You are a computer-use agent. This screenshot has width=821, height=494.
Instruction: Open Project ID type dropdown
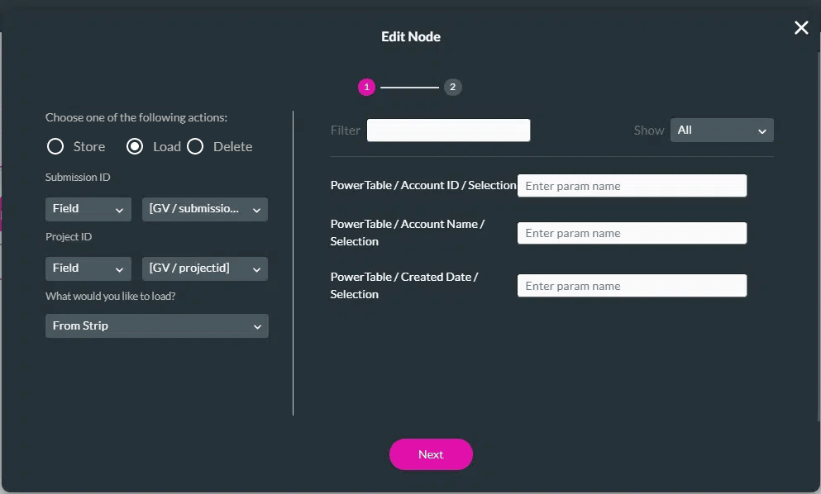[88, 268]
